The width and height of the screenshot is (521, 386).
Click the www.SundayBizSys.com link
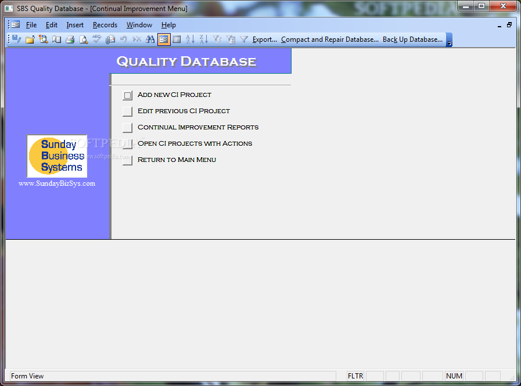(x=57, y=183)
